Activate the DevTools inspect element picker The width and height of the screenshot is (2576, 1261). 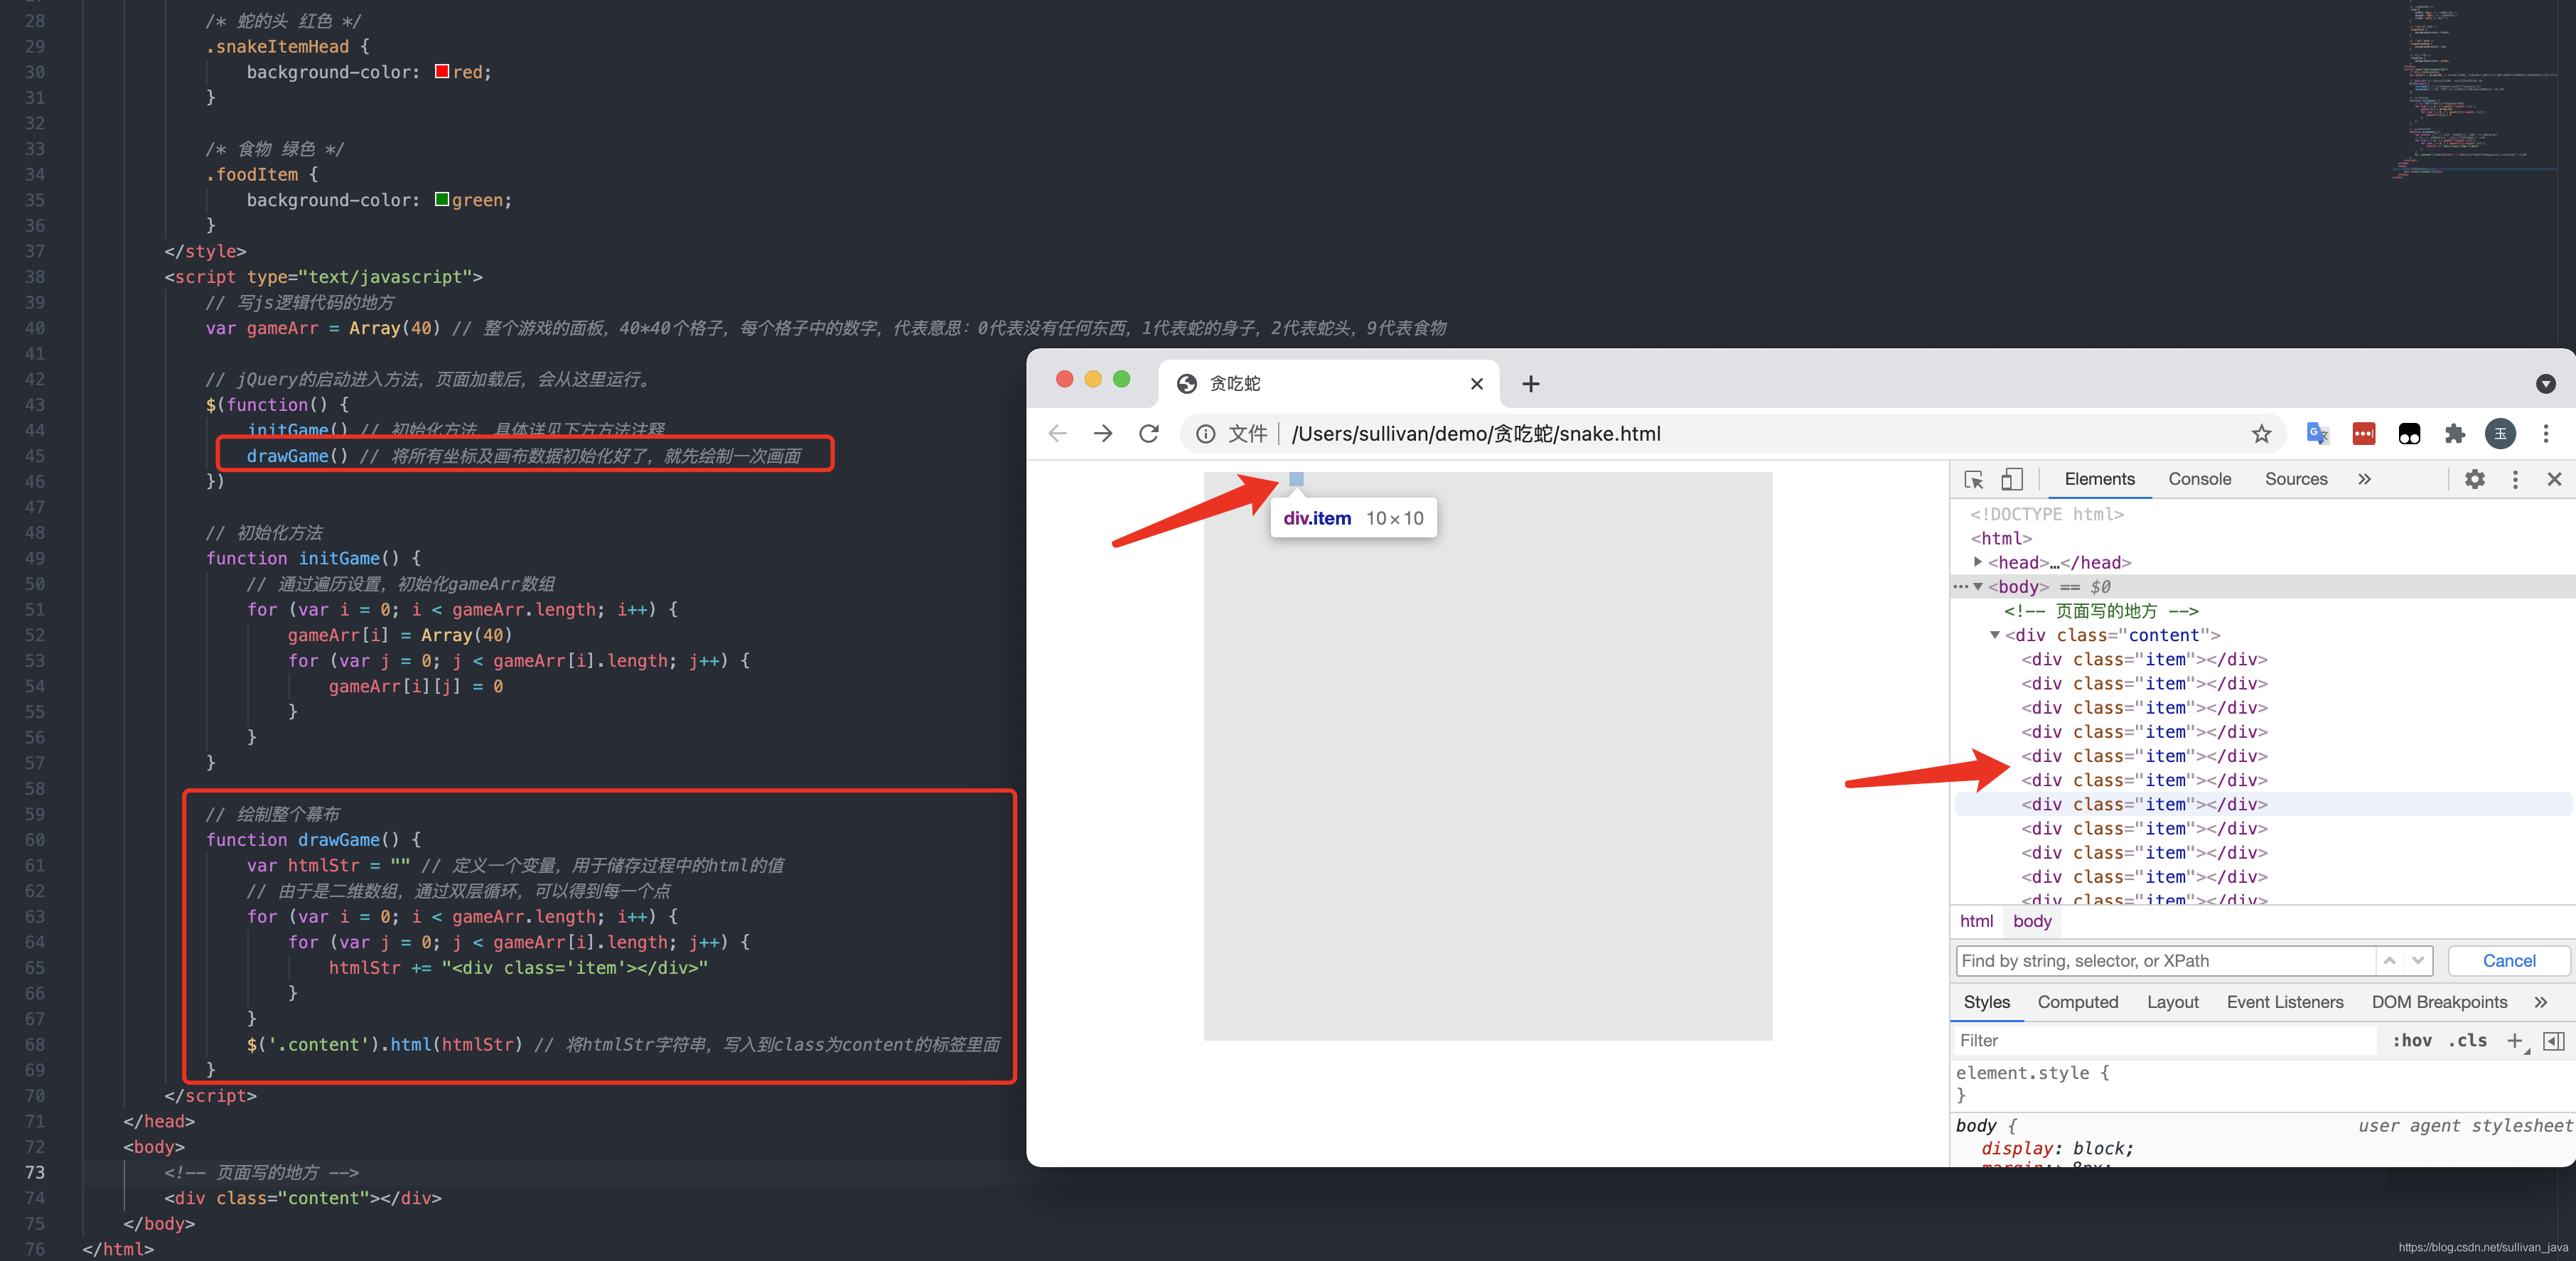point(1973,480)
